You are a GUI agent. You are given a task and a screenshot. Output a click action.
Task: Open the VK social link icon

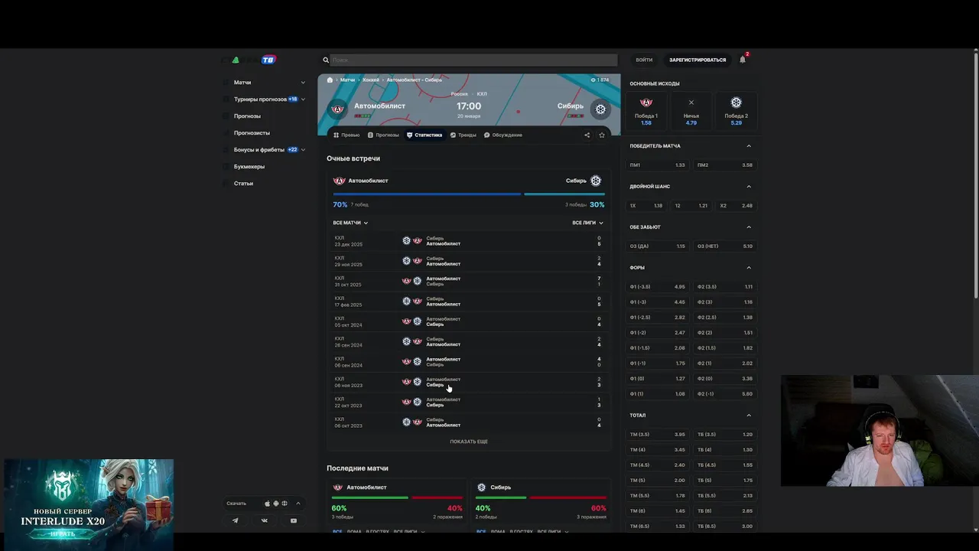click(265, 520)
